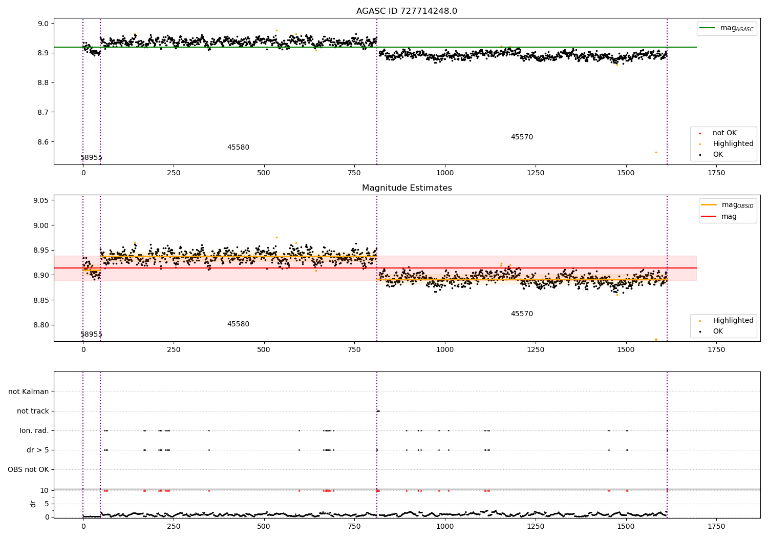Click the 45570 observation label in top plot
The width and height of the screenshot is (768, 538).
coord(522,137)
